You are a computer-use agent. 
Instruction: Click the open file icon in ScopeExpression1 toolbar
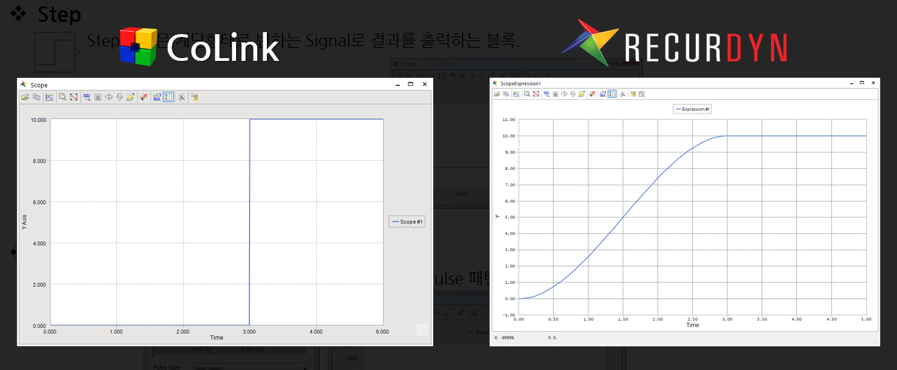(497, 94)
